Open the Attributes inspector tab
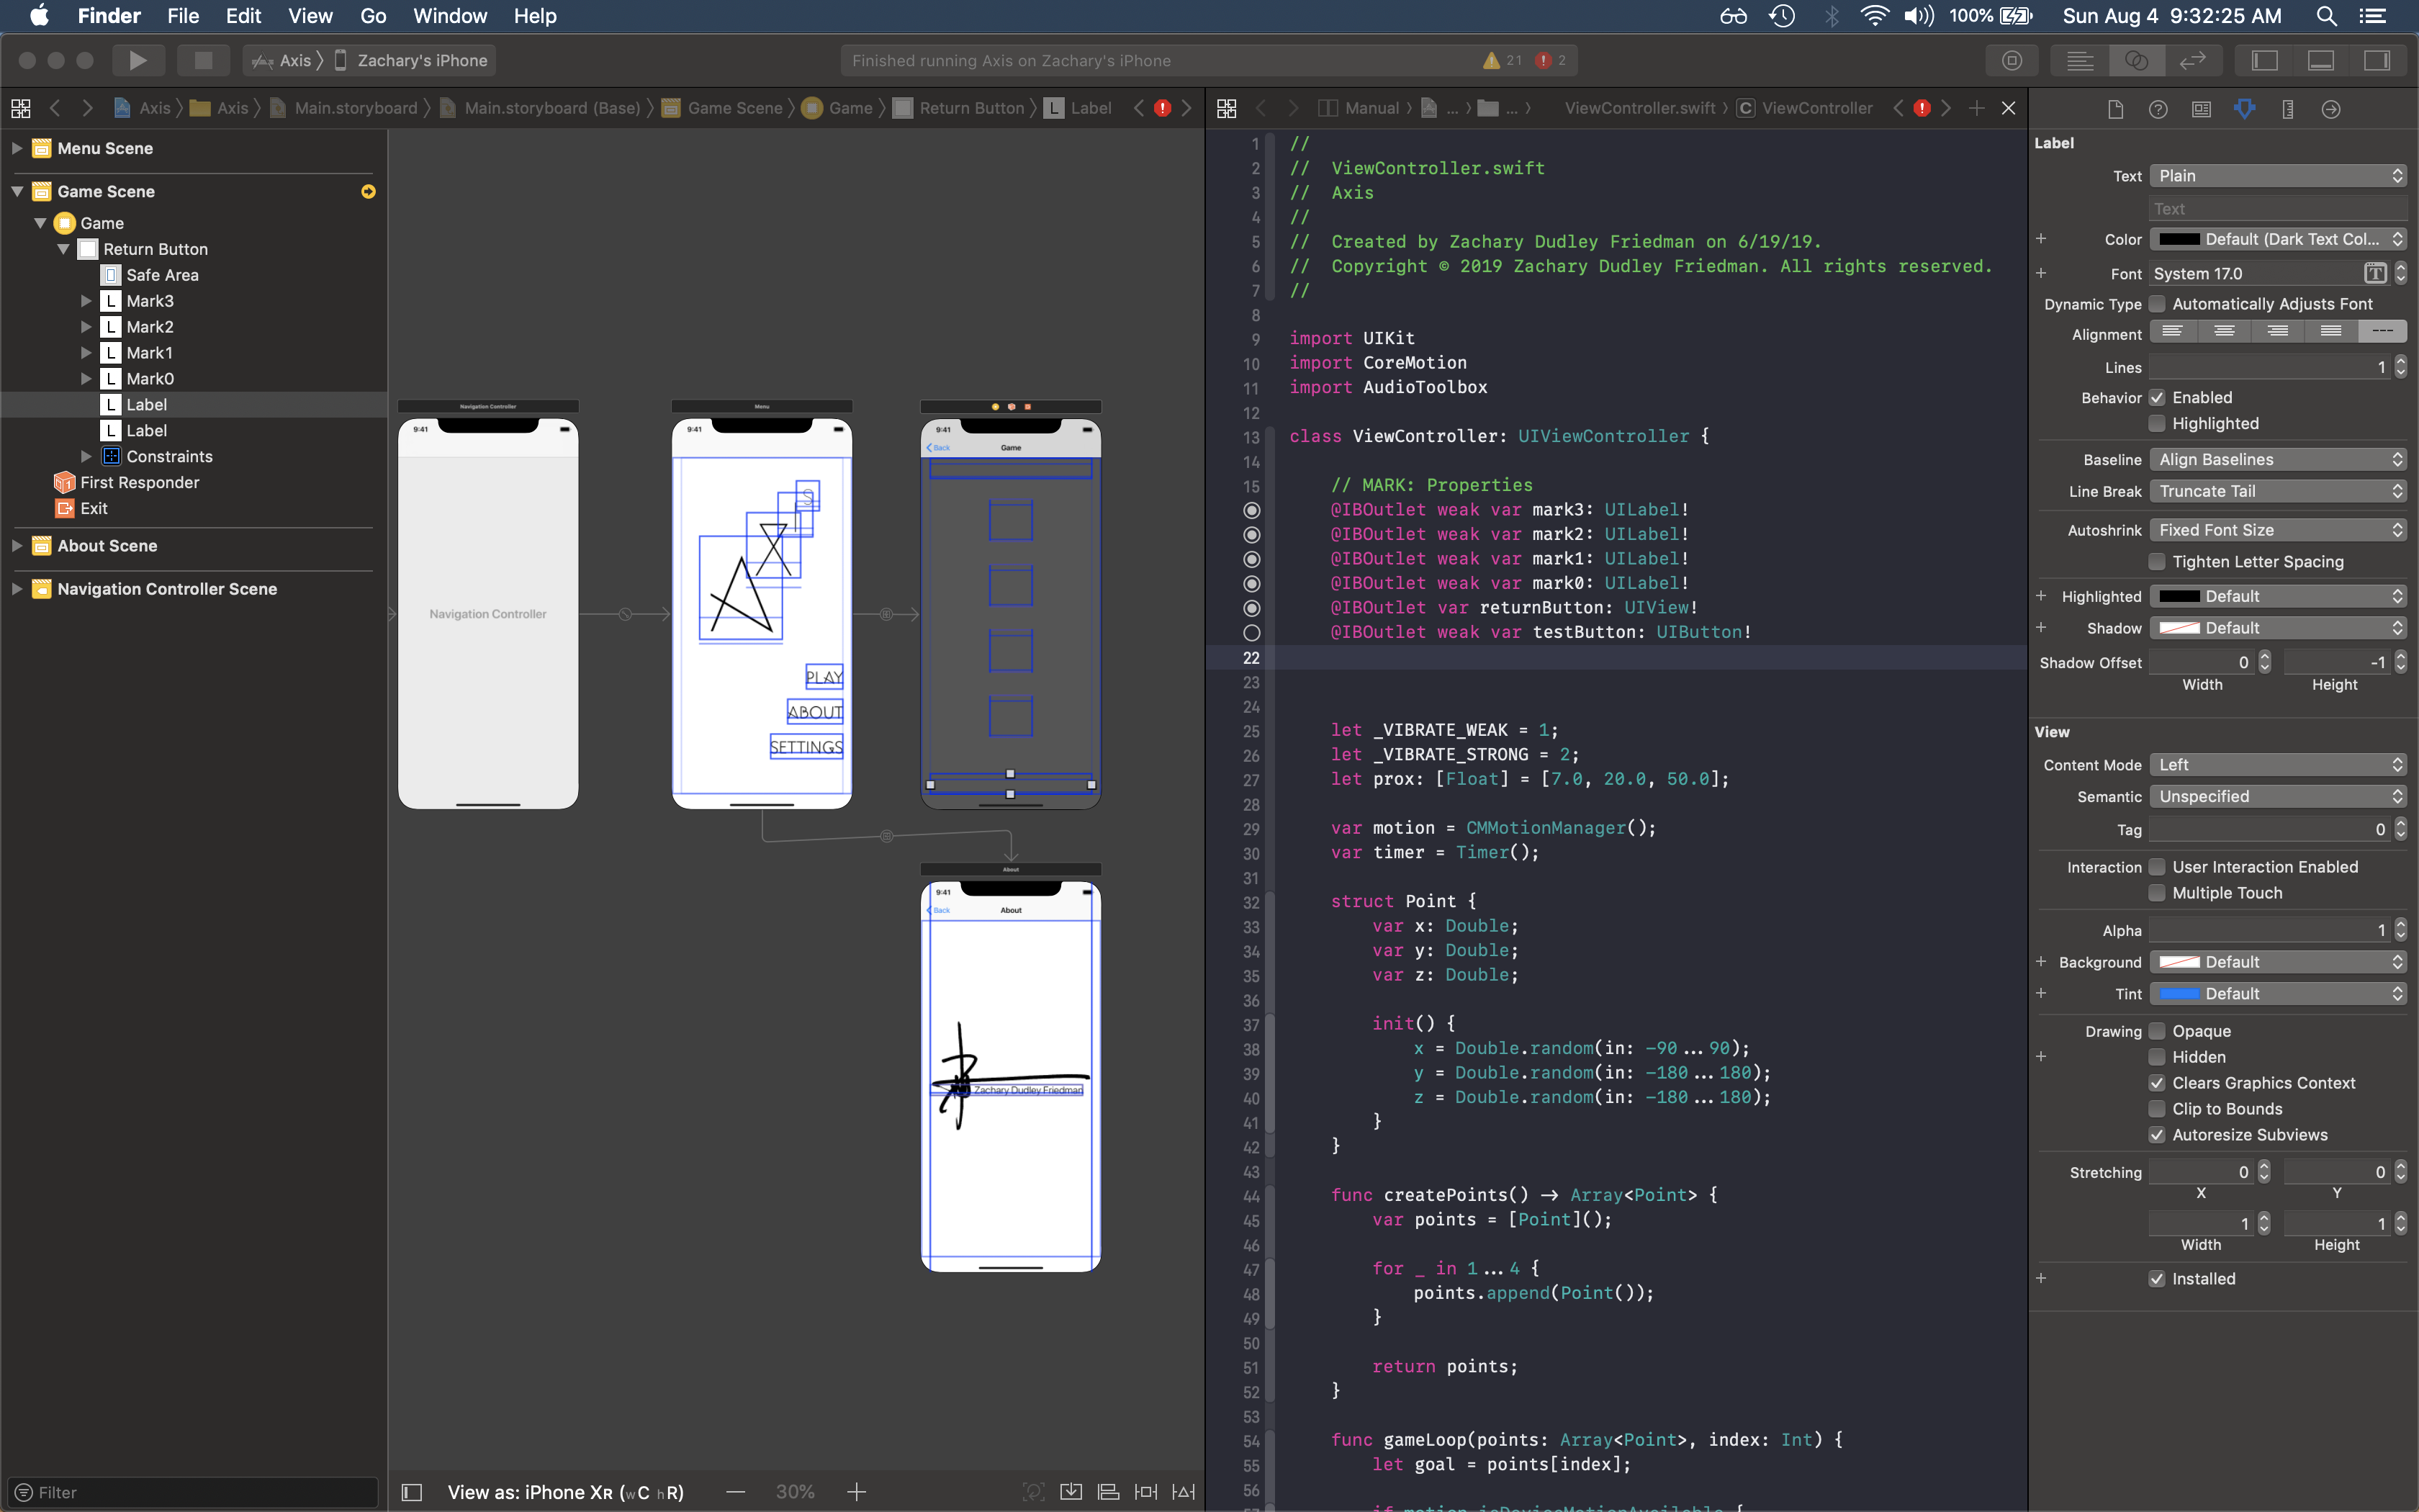Screen dimensions: 2419x1512 click(2244, 109)
